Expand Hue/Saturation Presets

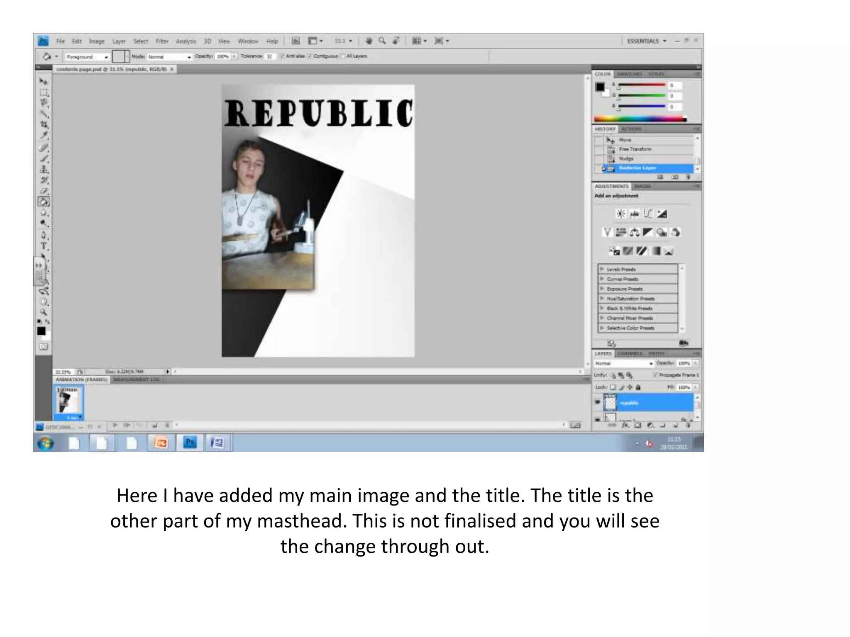click(602, 299)
